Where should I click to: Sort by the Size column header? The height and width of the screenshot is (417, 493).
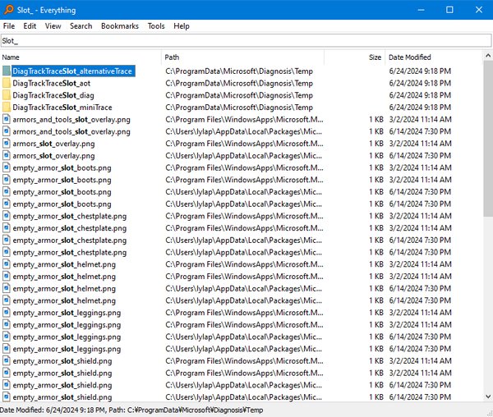coord(374,57)
